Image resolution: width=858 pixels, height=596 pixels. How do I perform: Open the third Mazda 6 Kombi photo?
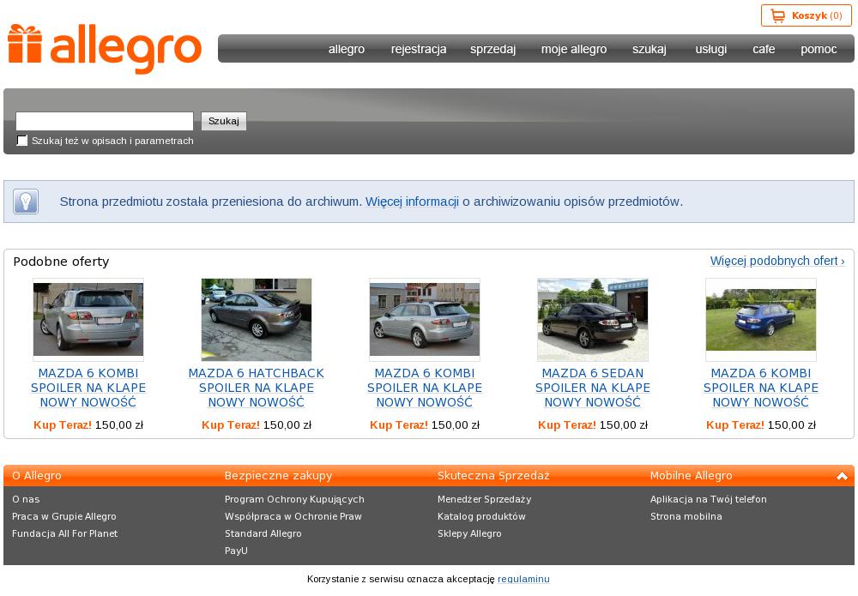[425, 320]
